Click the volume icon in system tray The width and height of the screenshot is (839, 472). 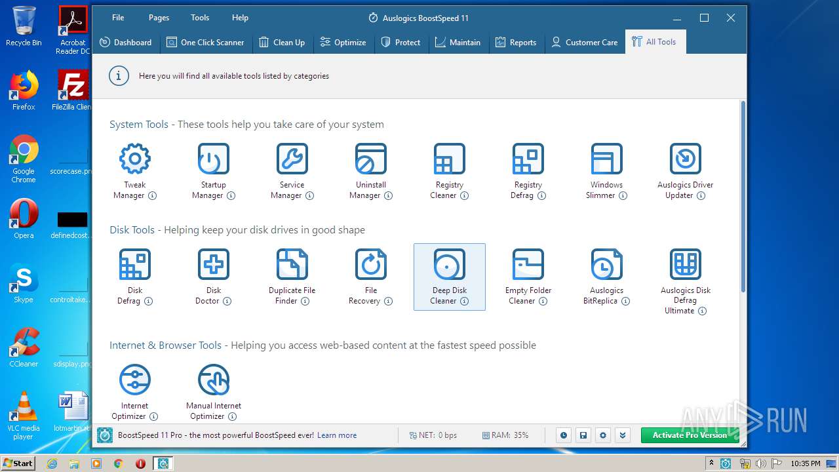pyautogui.click(x=761, y=463)
